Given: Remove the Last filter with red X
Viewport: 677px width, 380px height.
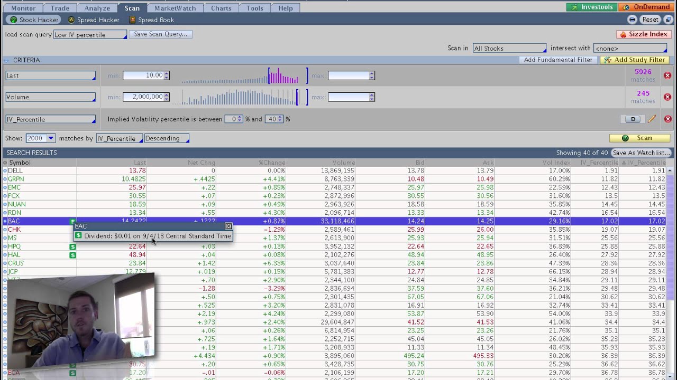Looking at the screenshot, I should click(x=667, y=75).
